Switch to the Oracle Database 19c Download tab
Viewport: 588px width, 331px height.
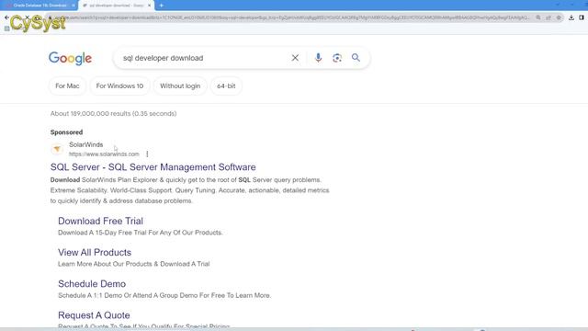[39, 6]
